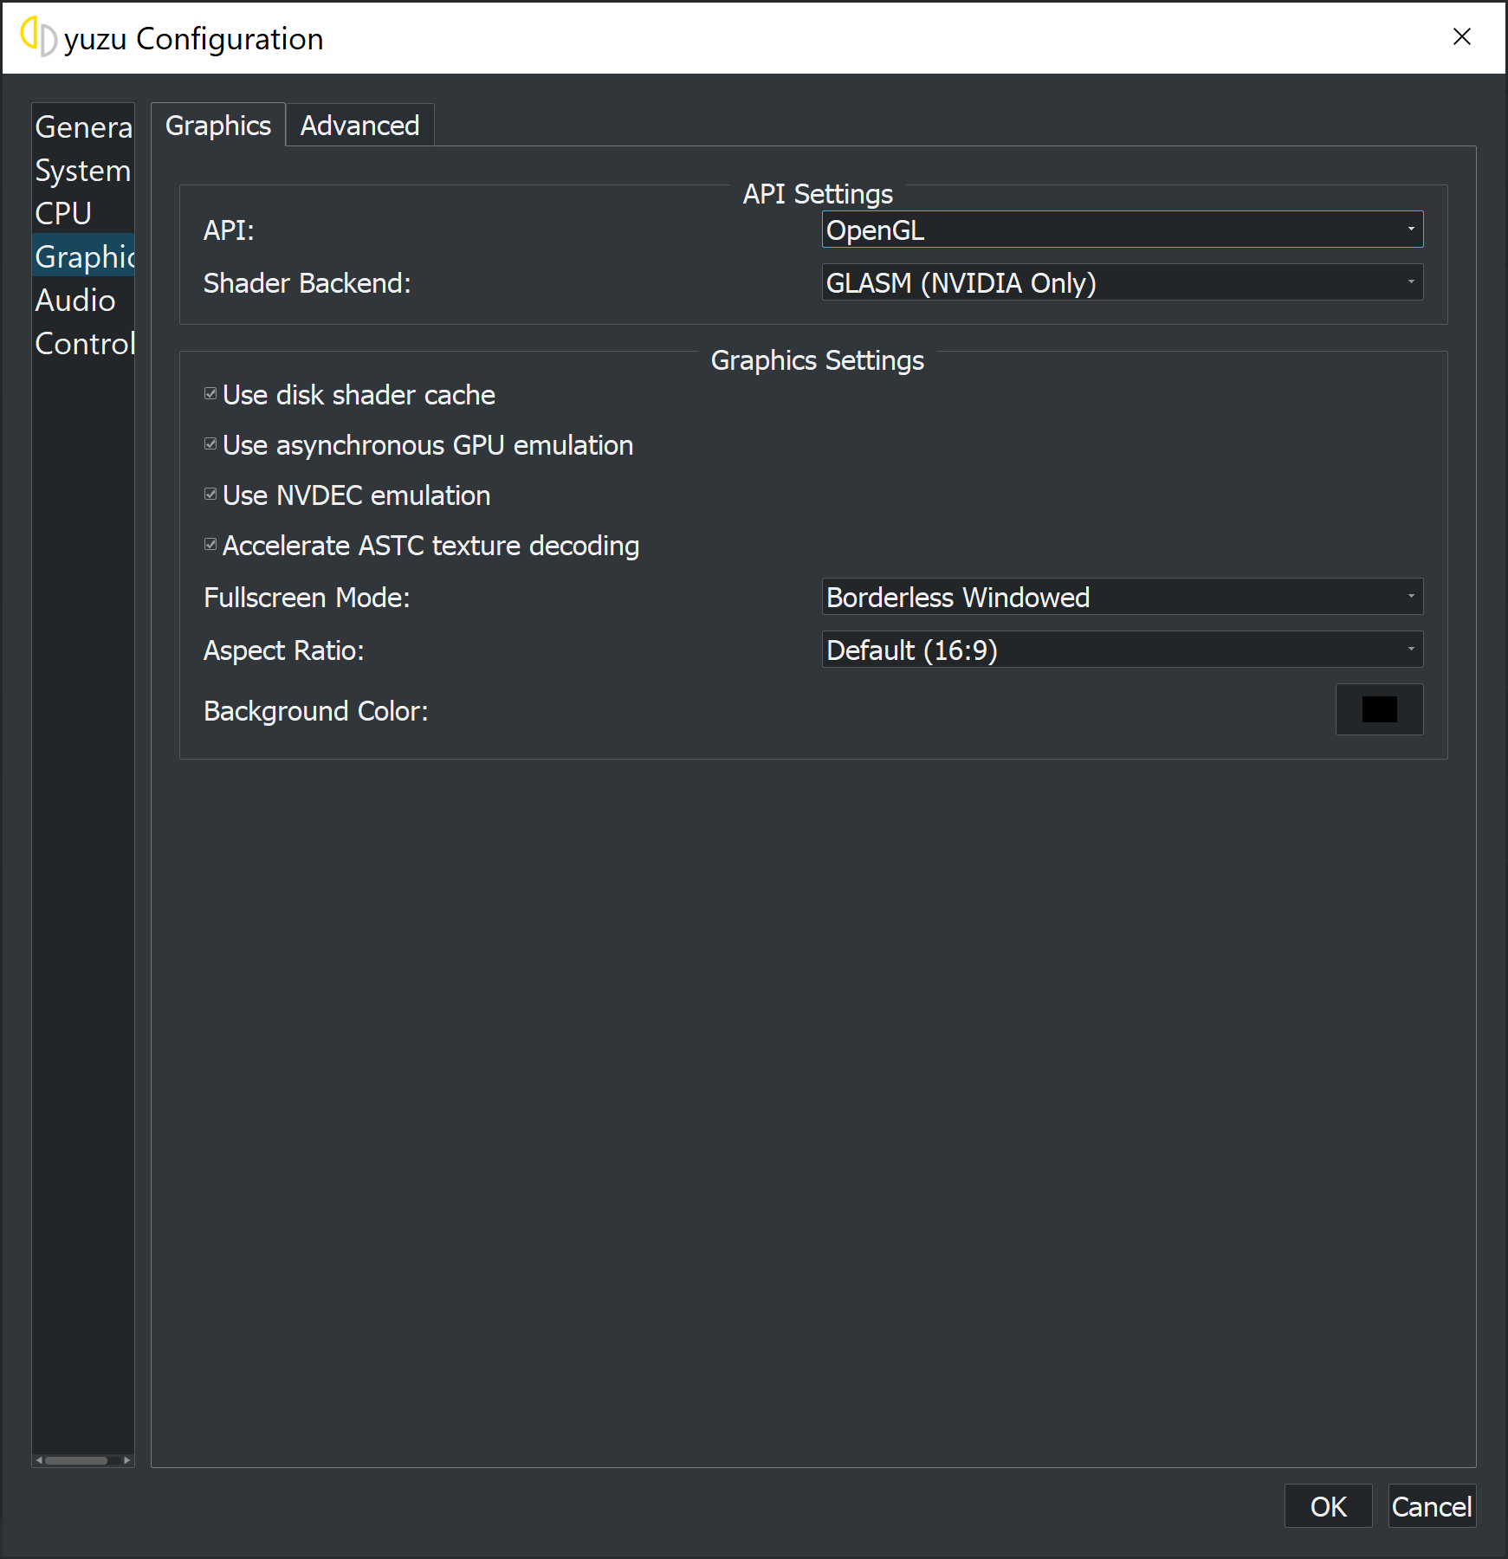
Task: Click the 'Shader Backend:' label
Action: [307, 283]
